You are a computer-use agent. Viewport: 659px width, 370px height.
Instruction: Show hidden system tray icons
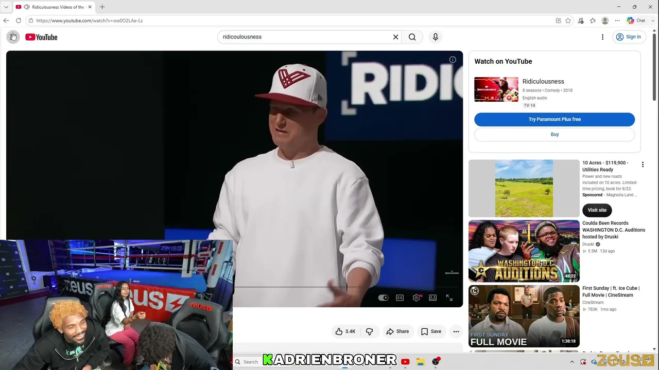(571, 362)
